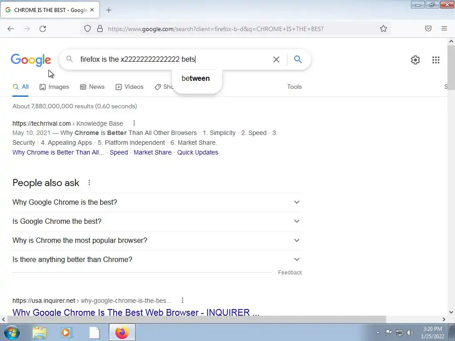Bookmark this page with the star
The image size is (455, 341).
(x=383, y=28)
